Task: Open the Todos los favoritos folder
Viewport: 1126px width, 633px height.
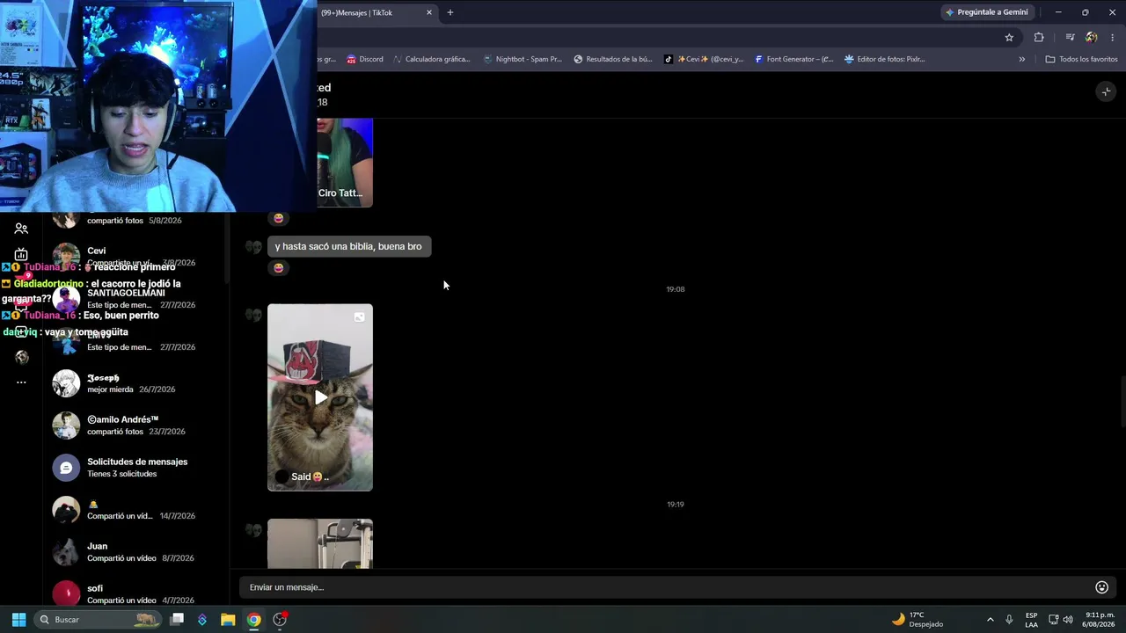Action: [x=1081, y=59]
